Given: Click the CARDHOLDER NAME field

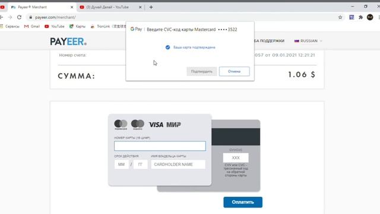Looking at the screenshot, I should coord(178,165).
